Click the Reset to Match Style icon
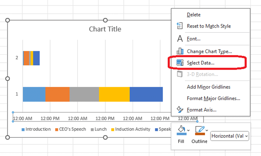Viewport: 261px width, 156px height. (x=180, y=26)
